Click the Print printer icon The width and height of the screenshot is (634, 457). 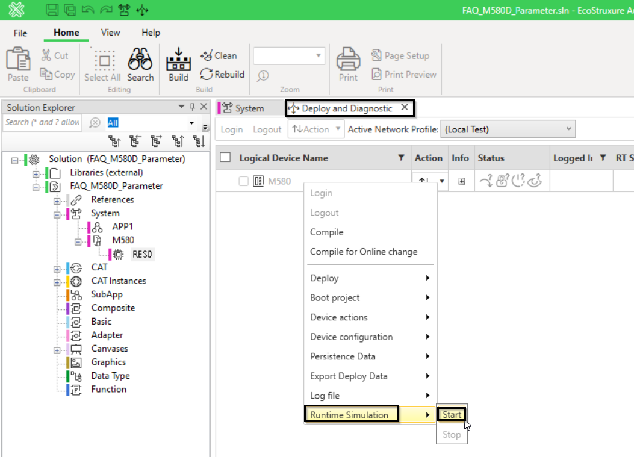tap(348, 59)
